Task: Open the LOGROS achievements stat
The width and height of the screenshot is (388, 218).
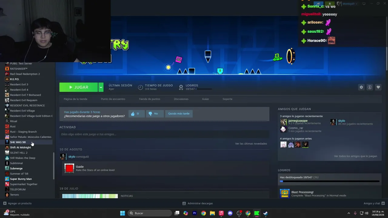Action: (192, 87)
